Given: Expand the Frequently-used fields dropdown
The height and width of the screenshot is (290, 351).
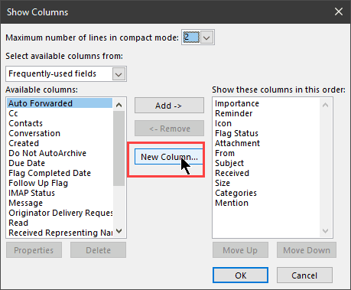Looking at the screenshot, I should click(x=119, y=74).
